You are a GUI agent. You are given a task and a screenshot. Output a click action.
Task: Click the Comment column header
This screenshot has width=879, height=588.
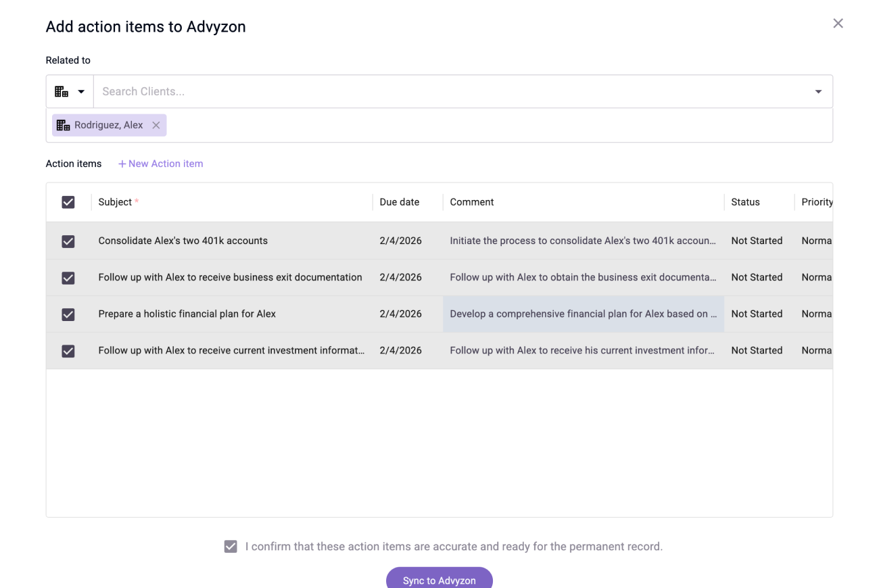point(584,202)
